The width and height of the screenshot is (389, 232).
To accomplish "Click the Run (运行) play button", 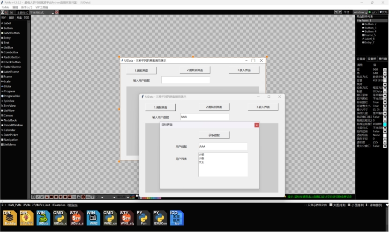I will point(373,12).
